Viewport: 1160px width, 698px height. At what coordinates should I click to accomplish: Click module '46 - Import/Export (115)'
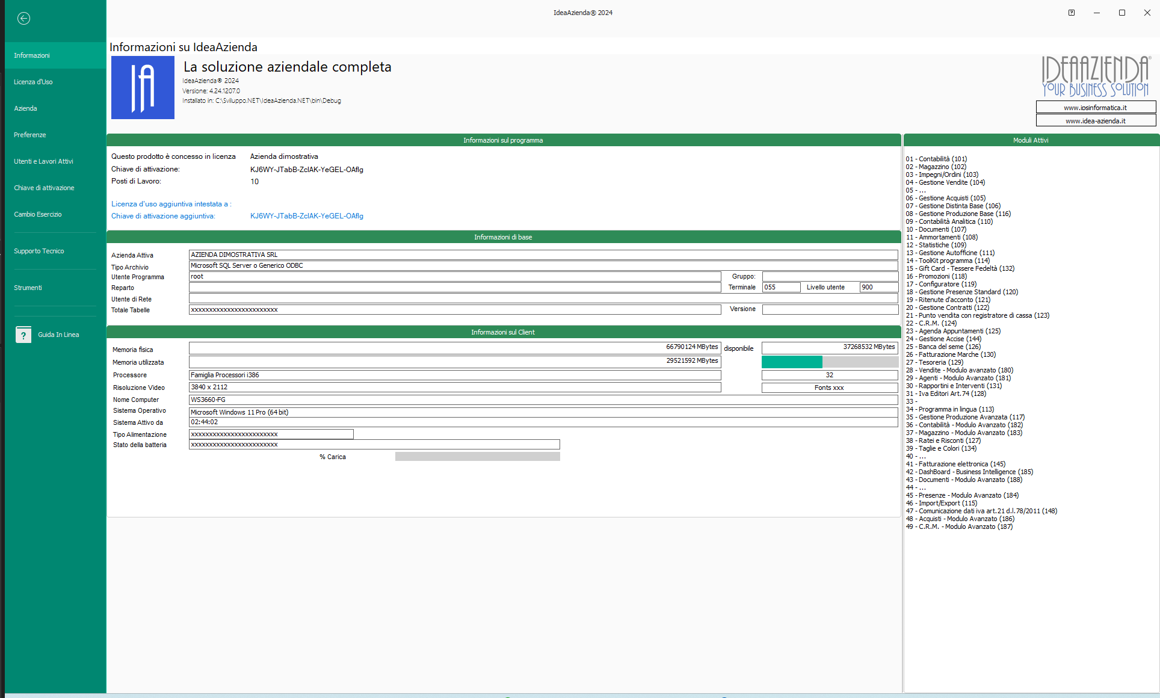point(941,504)
